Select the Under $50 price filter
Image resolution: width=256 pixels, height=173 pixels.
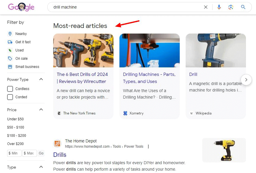tap(15, 119)
